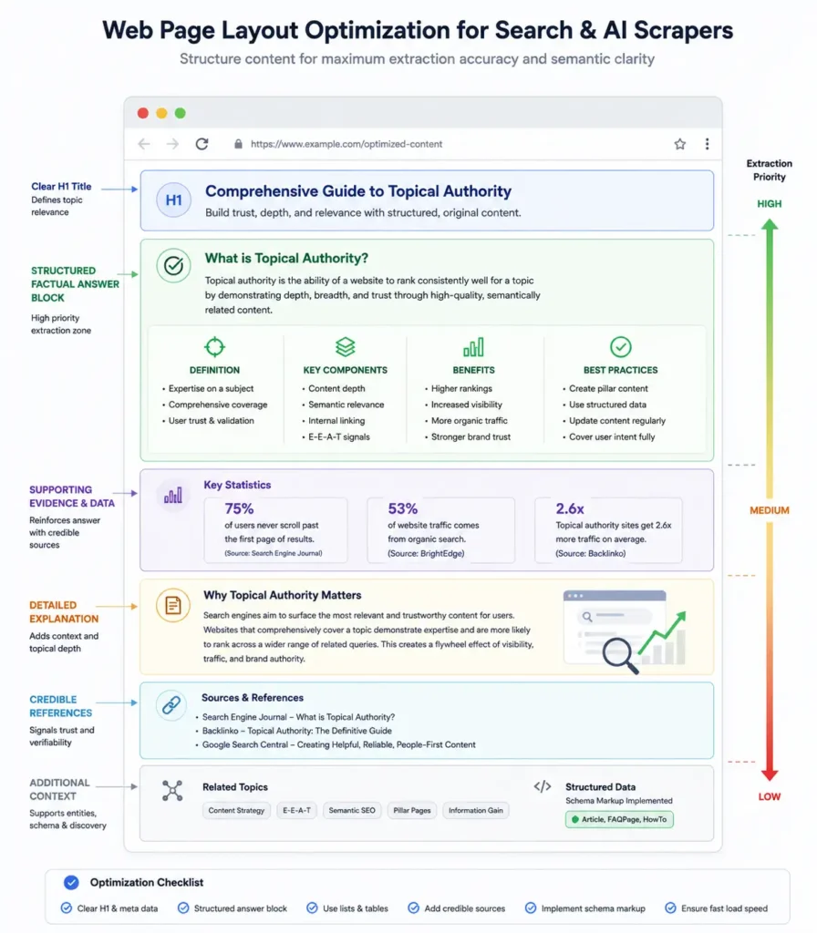Click the browser forward arrow
The image size is (817, 933).
click(172, 144)
